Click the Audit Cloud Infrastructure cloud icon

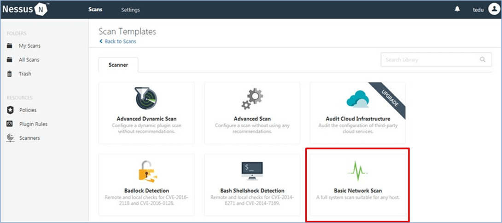(357, 99)
